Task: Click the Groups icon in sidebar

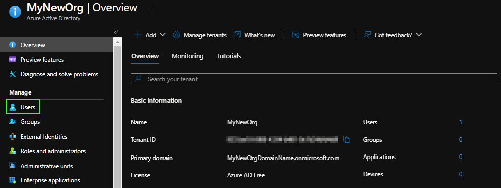Action: (x=13, y=122)
